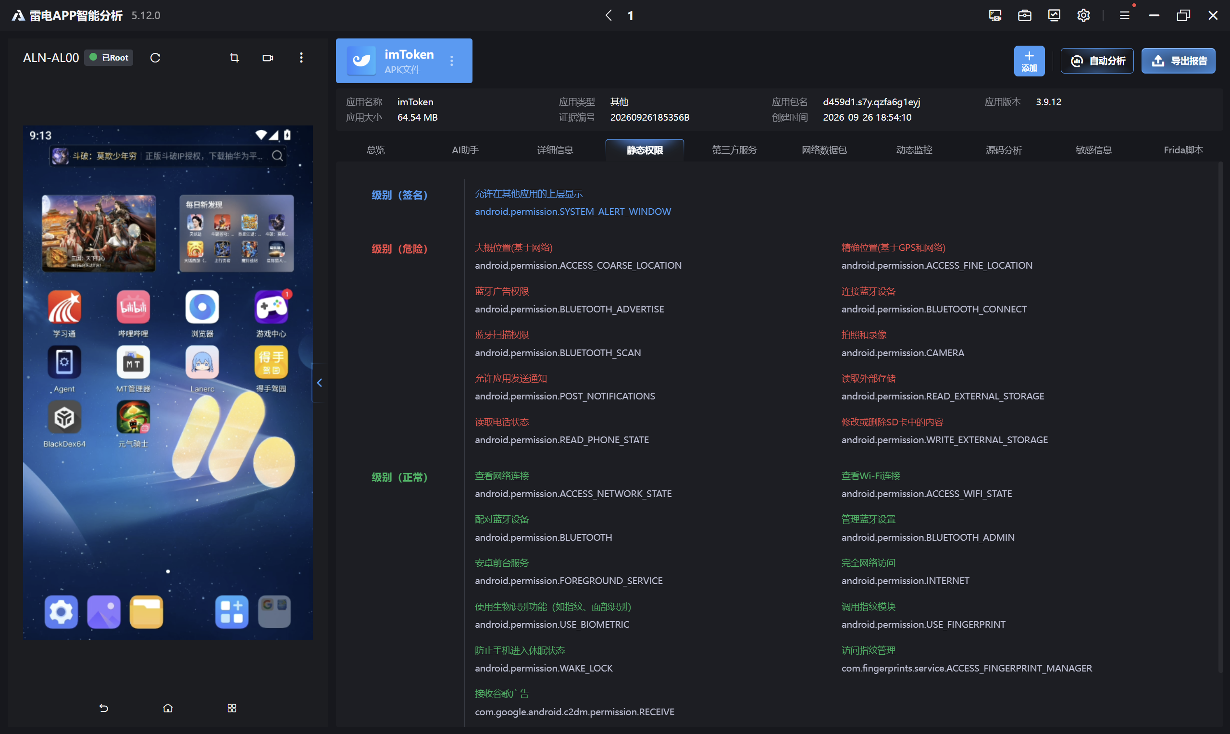The width and height of the screenshot is (1230, 734).
Task: Open the Frida脚本 tab
Action: coord(1183,150)
